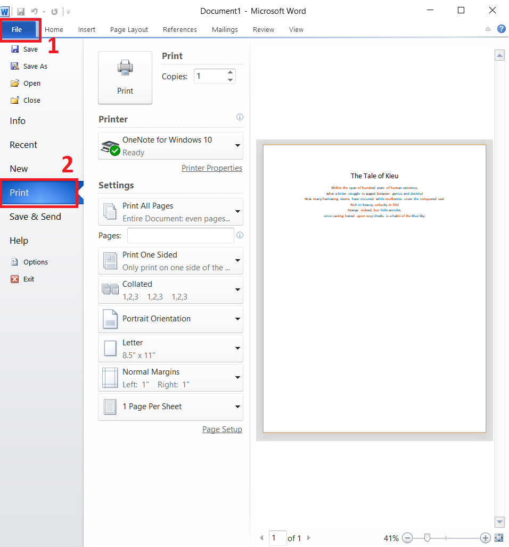Click the Printer info icon
This screenshot has height=547, width=509.
tap(240, 117)
